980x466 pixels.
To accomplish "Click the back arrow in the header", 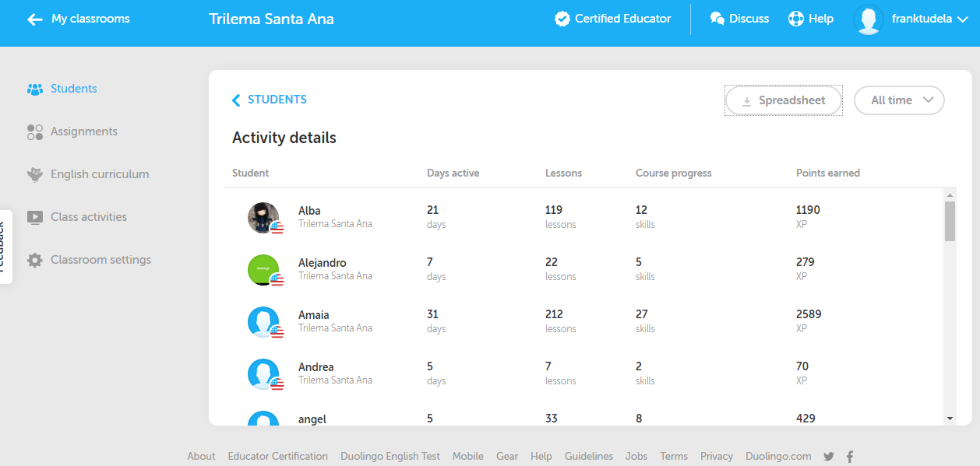I will point(34,19).
